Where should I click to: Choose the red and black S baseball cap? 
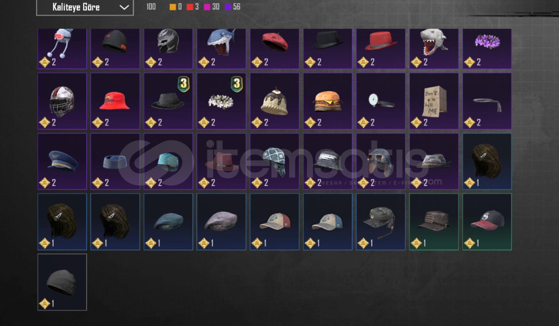click(x=487, y=222)
